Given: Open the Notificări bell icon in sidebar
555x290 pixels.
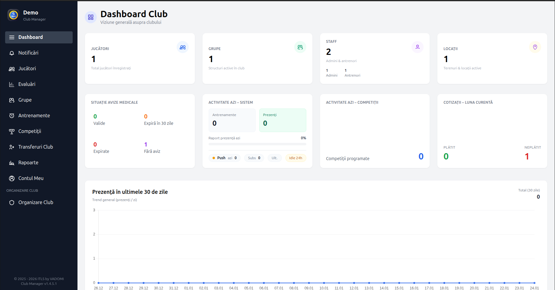Looking at the screenshot, I should 11,53.
